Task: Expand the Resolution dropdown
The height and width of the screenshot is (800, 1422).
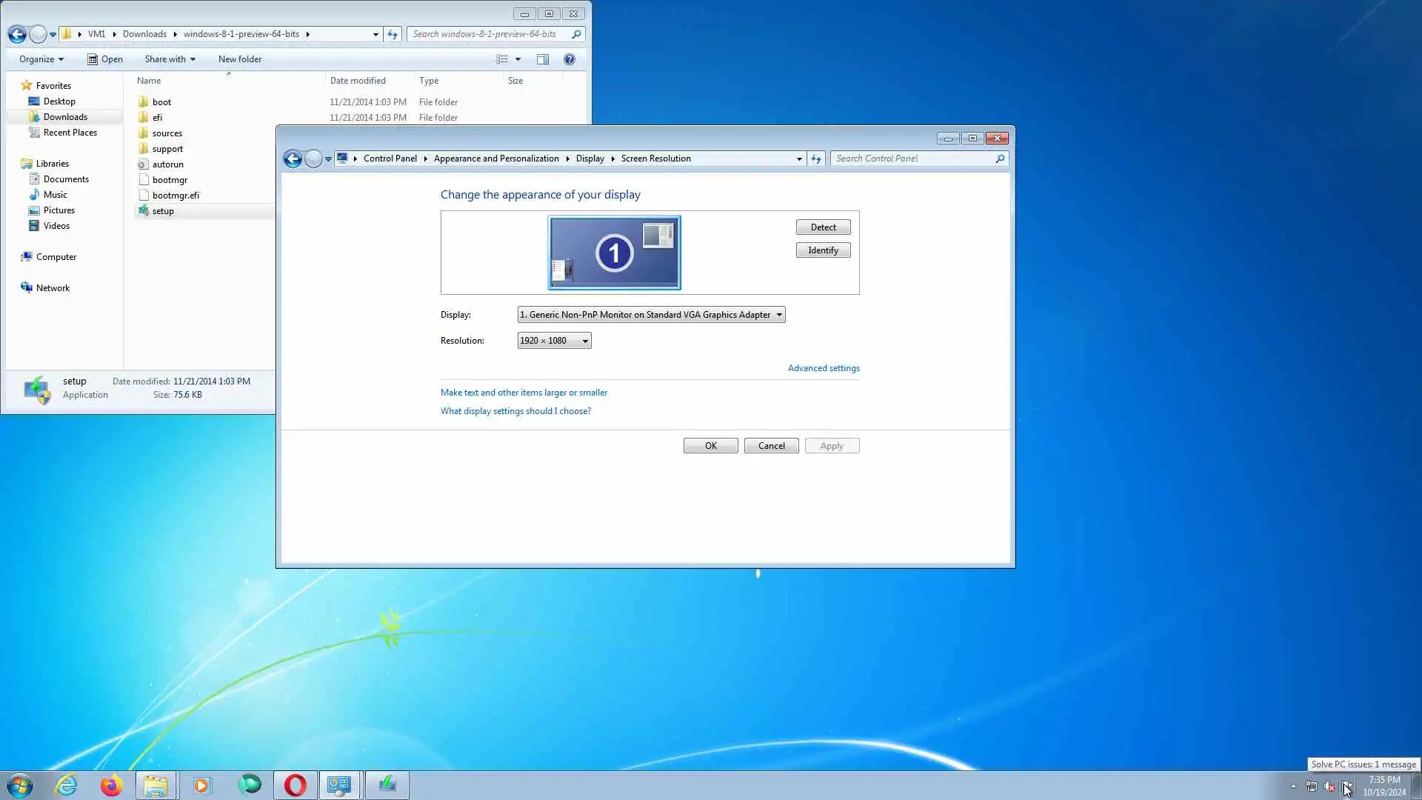Action: (554, 341)
